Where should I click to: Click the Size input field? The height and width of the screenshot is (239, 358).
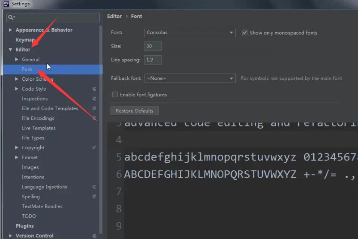pyautogui.click(x=153, y=46)
